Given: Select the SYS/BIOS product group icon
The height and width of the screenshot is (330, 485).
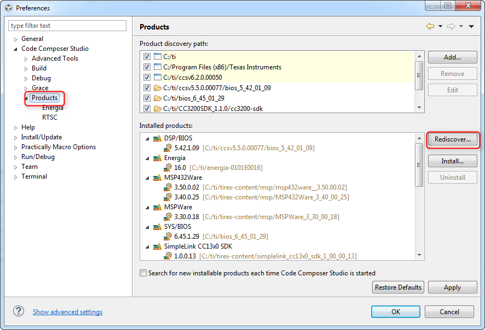Looking at the screenshot, I should (x=158, y=227).
